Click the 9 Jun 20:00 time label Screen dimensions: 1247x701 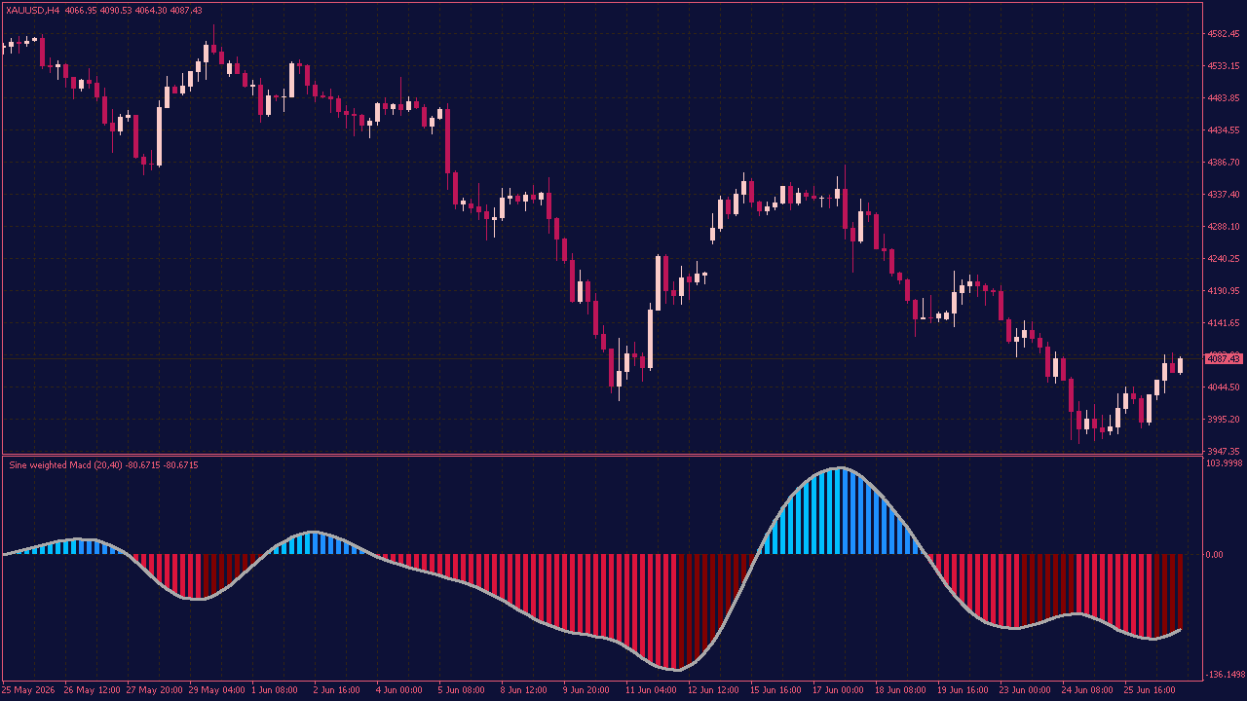[x=587, y=690]
